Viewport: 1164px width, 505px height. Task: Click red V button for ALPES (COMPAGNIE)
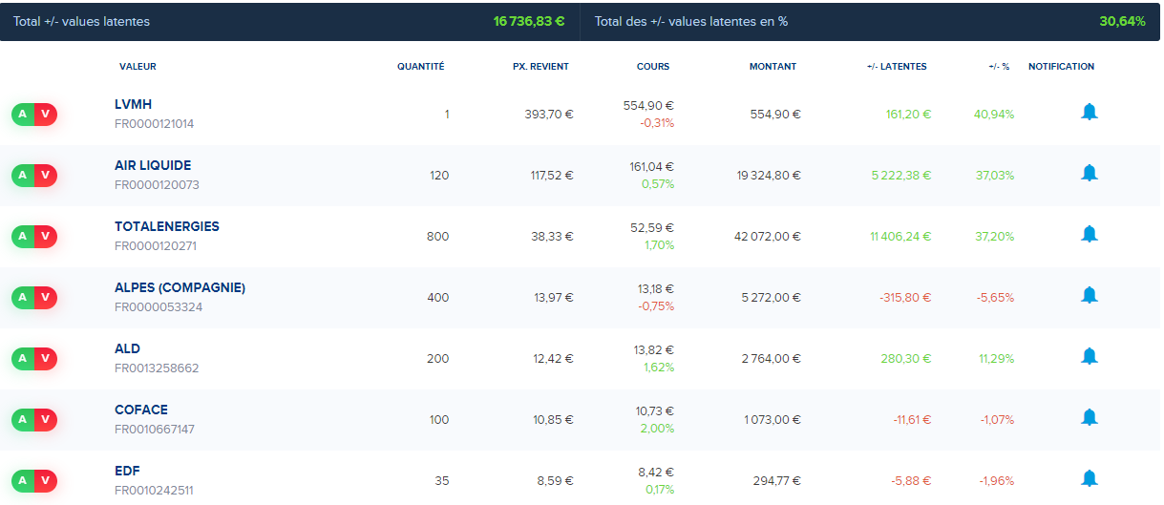46,298
